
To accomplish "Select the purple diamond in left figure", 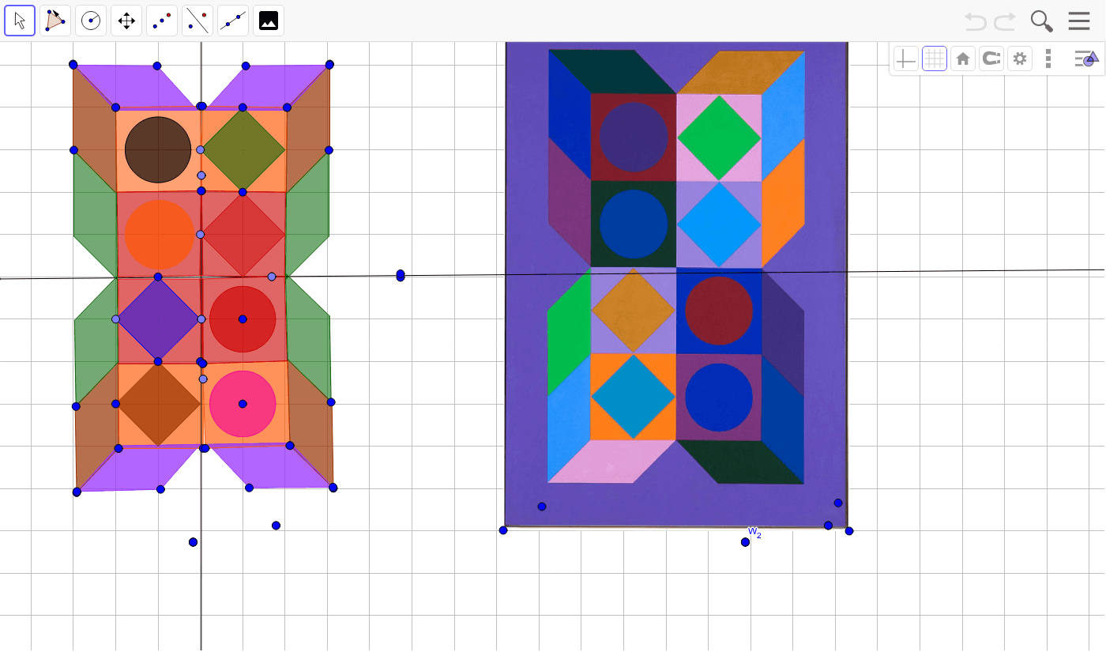I will tap(158, 319).
